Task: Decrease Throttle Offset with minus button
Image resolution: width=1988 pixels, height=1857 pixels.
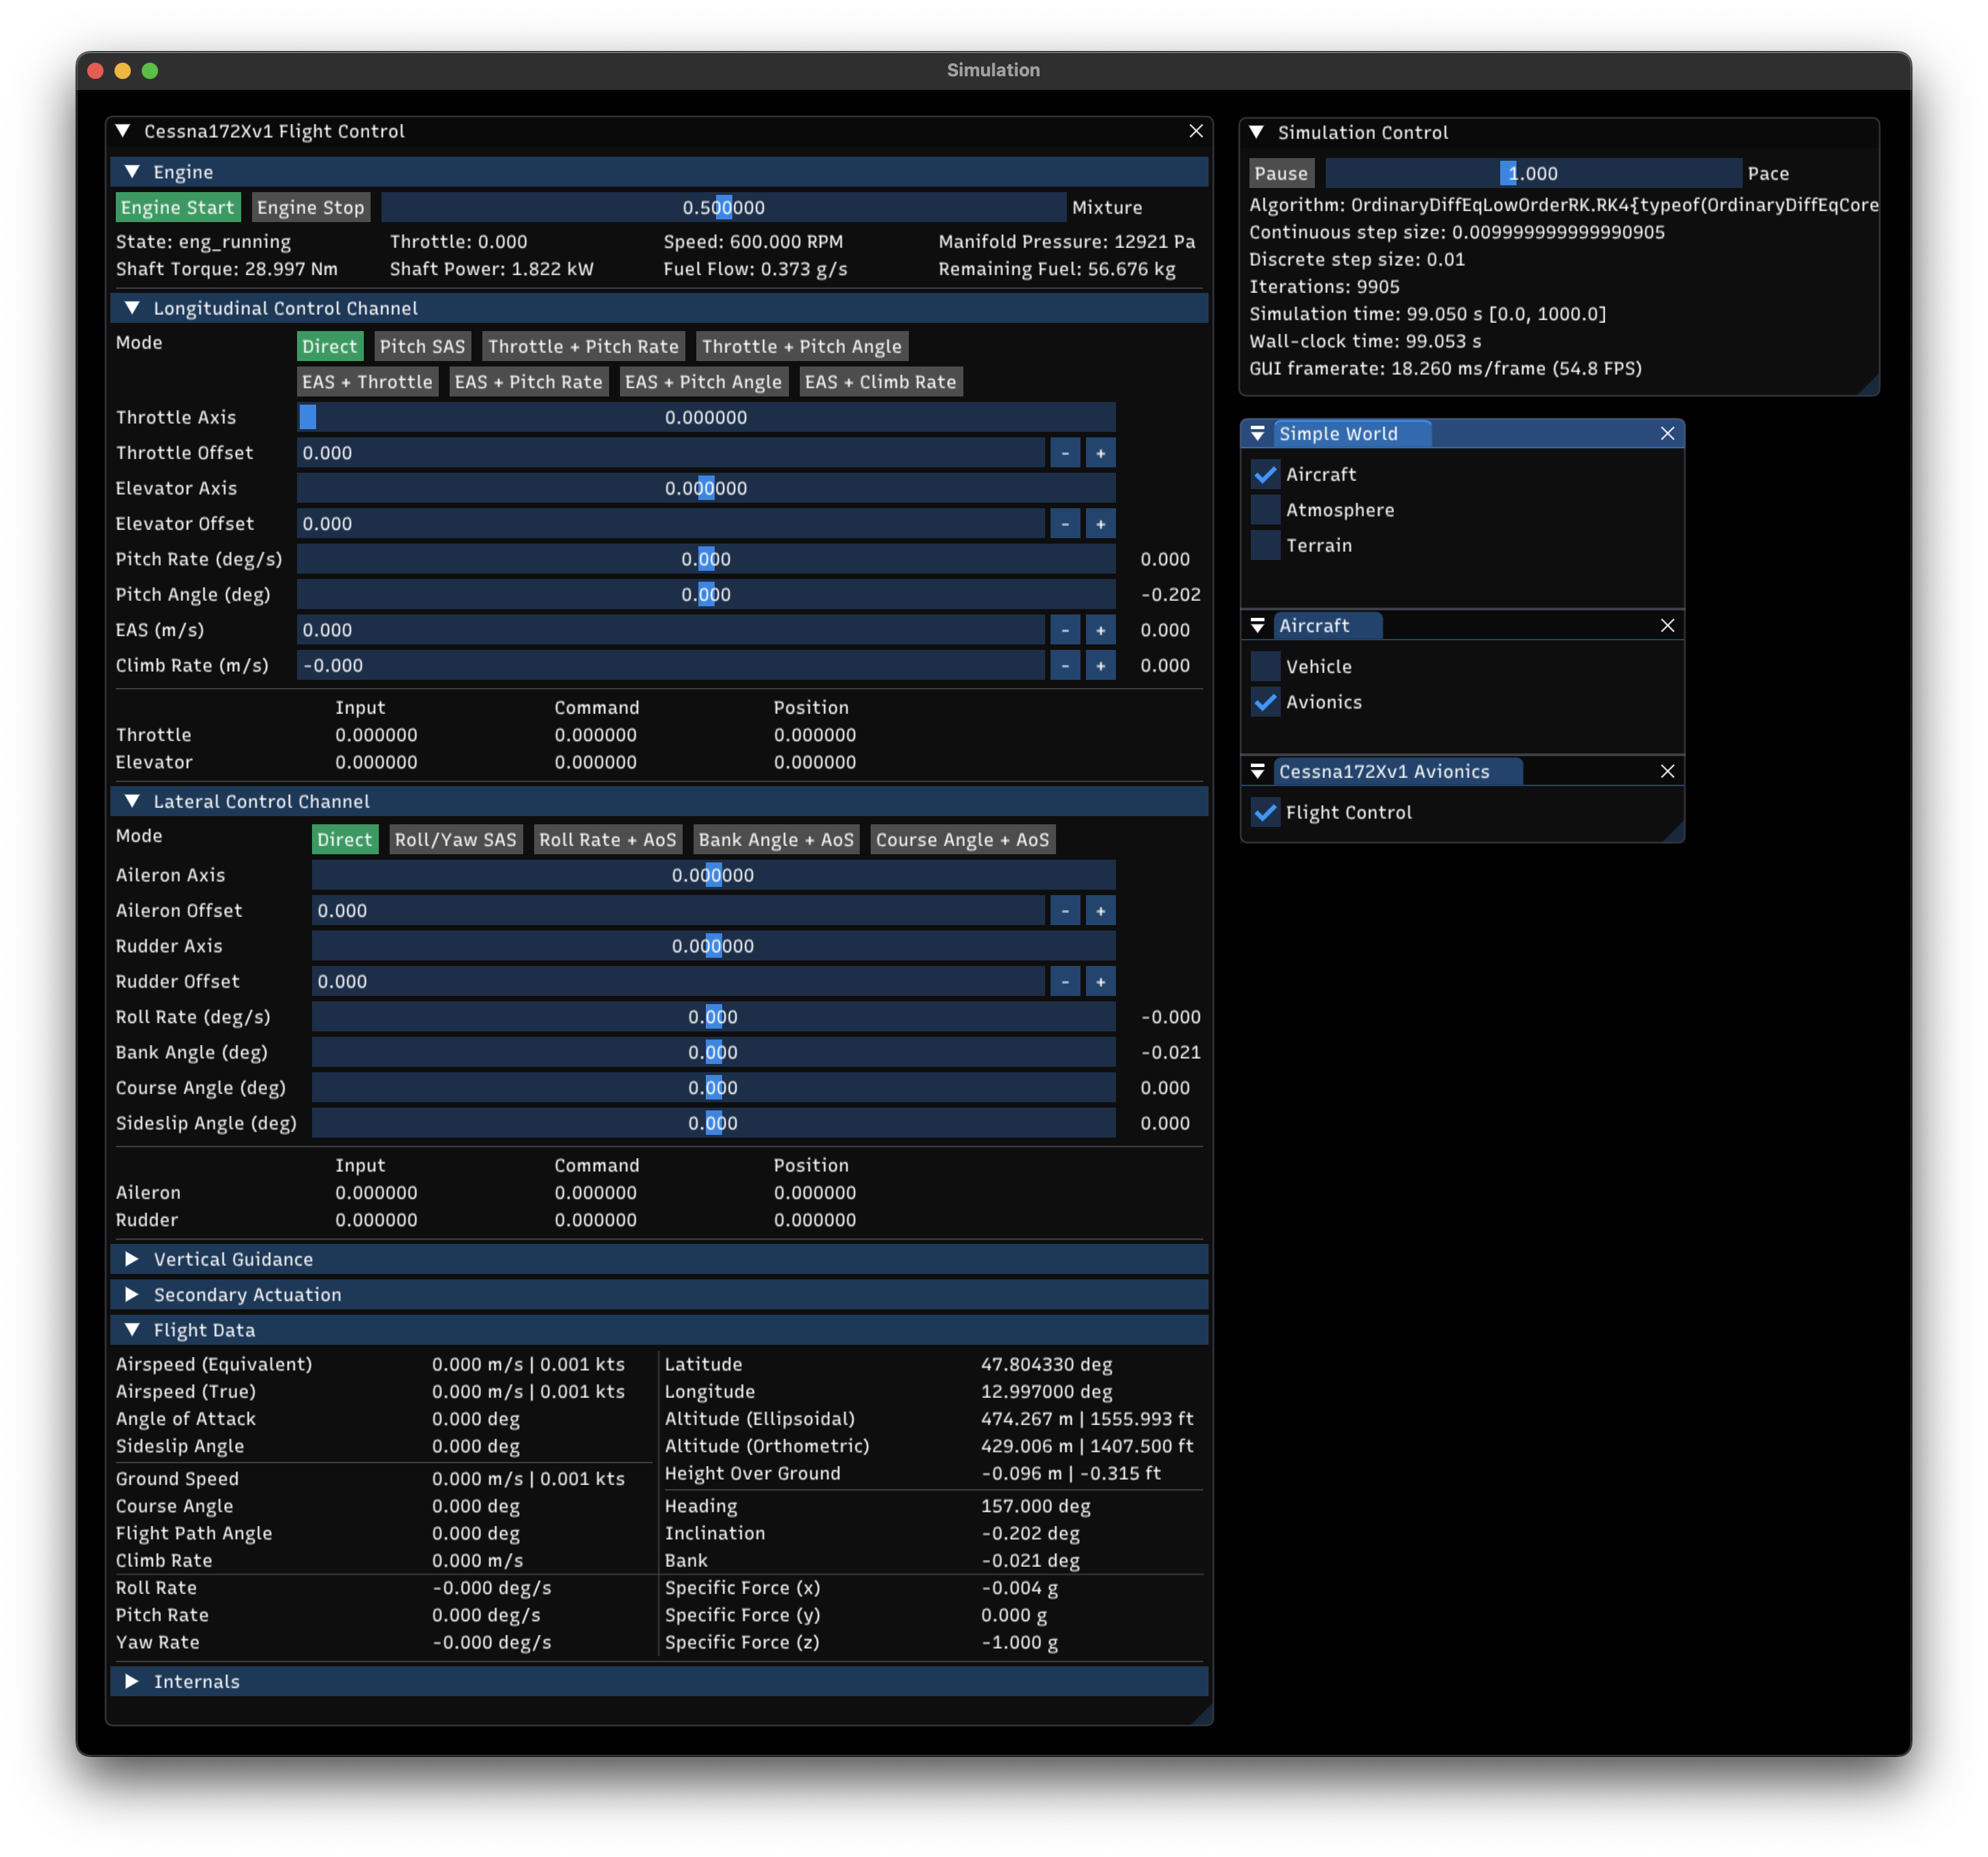Action: (x=1065, y=453)
